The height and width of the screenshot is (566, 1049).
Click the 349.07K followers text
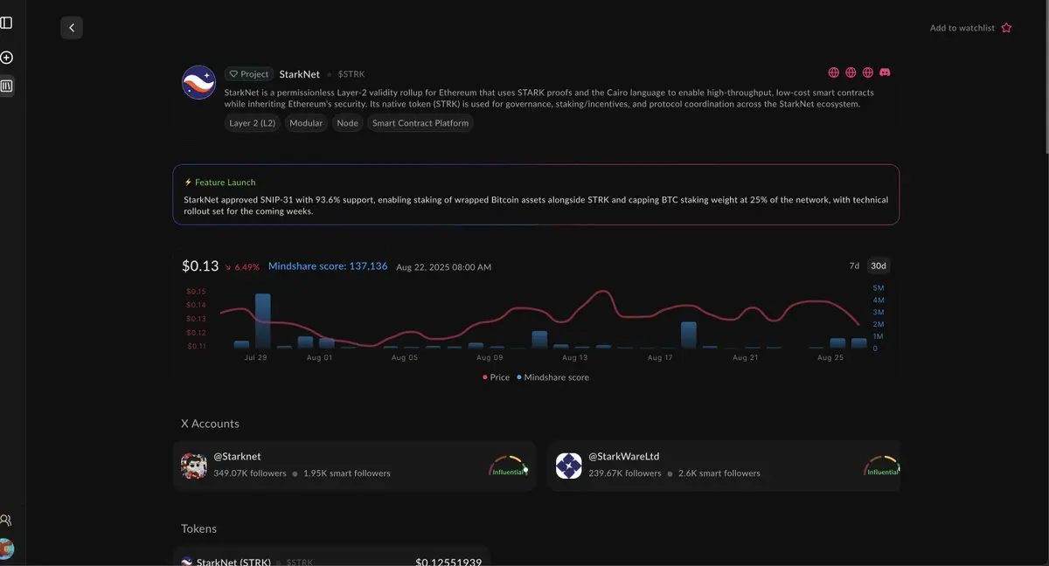pos(250,473)
